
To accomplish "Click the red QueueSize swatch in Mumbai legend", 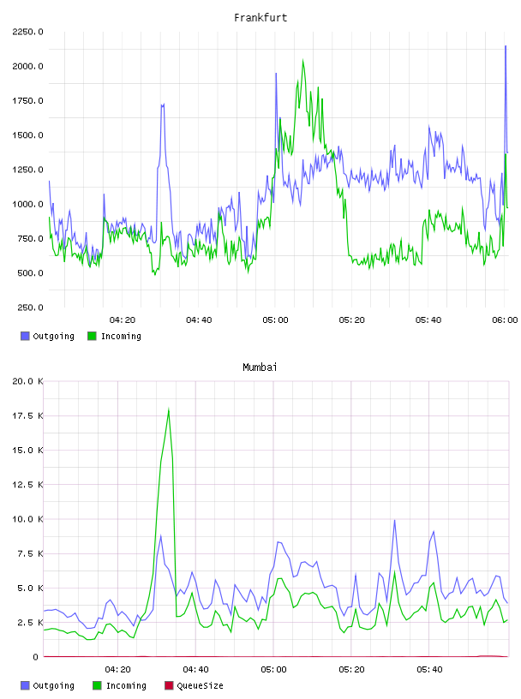I will pyautogui.click(x=169, y=685).
